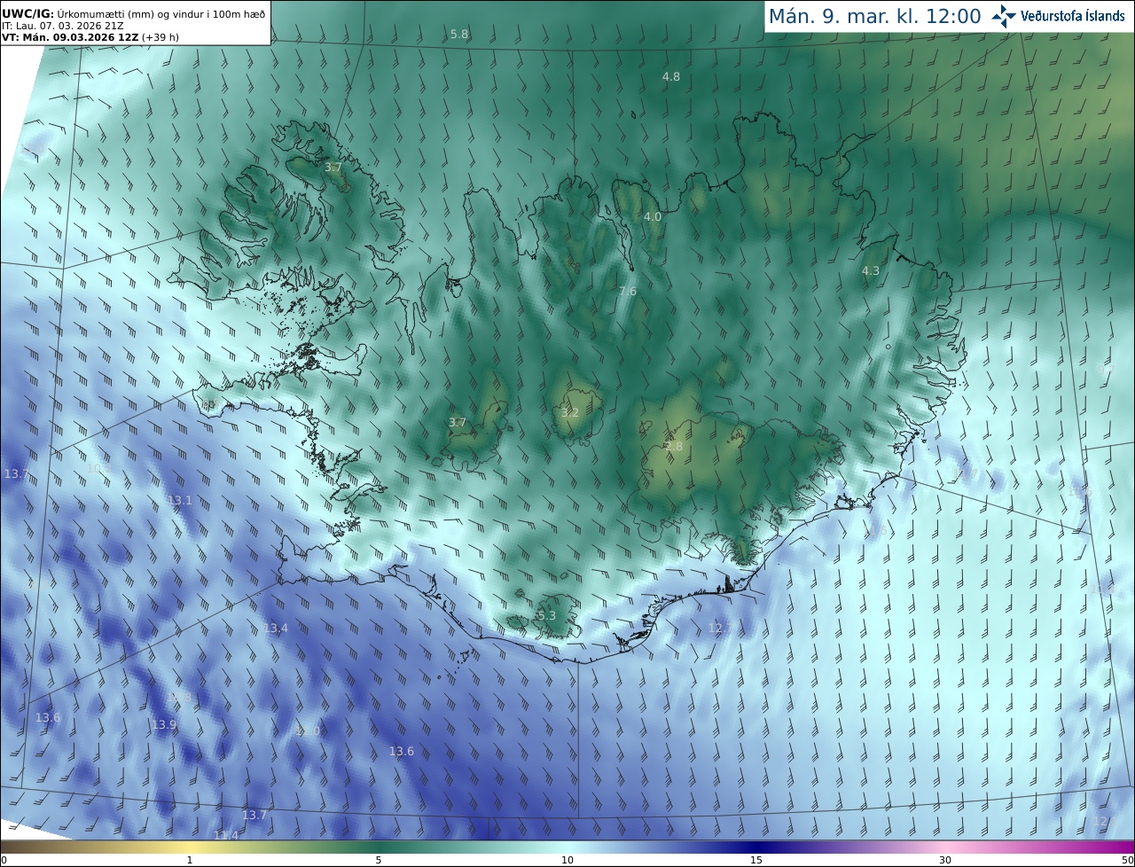This screenshot has width=1135, height=867.
Task: Click the 3.2 value over the central glacier
Action: click(x=570, y=413)
